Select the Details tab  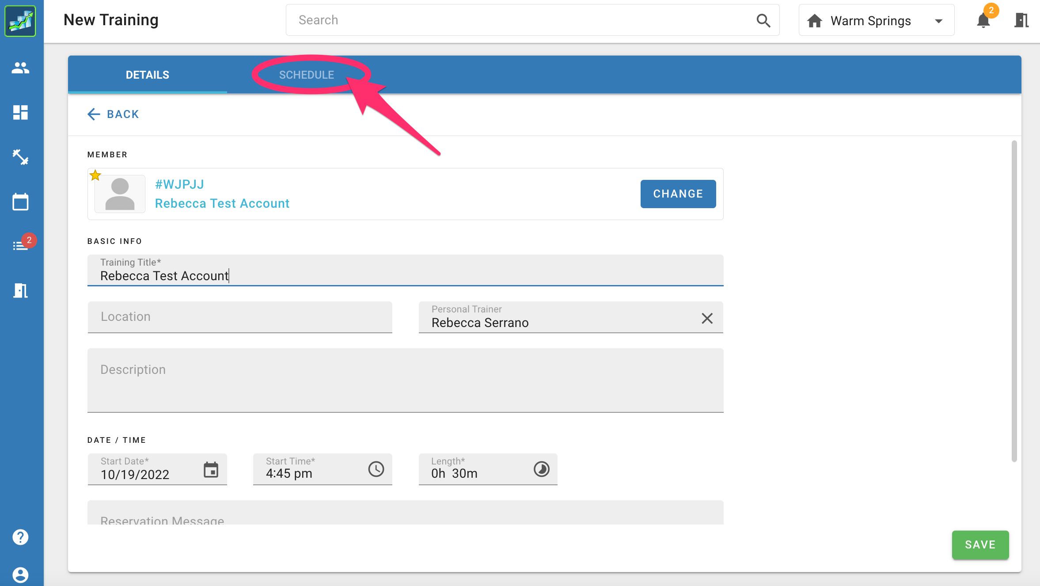(147, 75)
